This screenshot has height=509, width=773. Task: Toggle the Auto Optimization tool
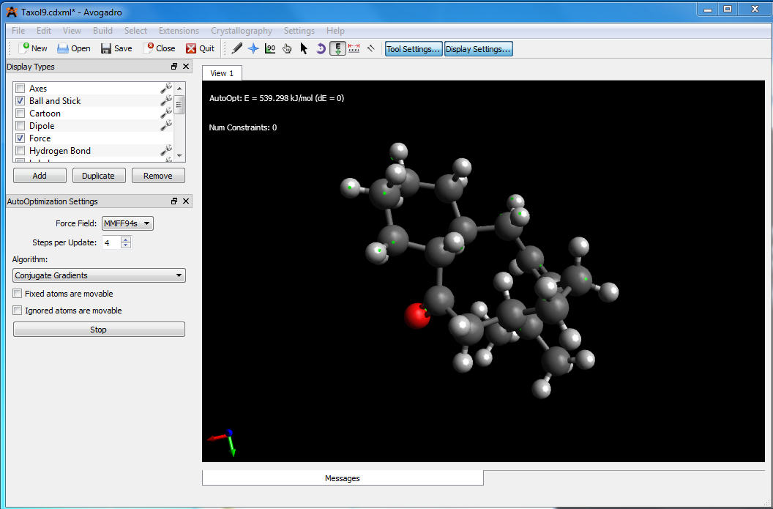337,48
